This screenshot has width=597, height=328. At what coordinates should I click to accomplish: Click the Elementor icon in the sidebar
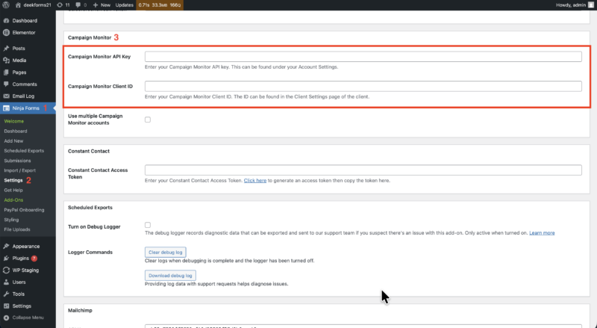tap(6, 32)
